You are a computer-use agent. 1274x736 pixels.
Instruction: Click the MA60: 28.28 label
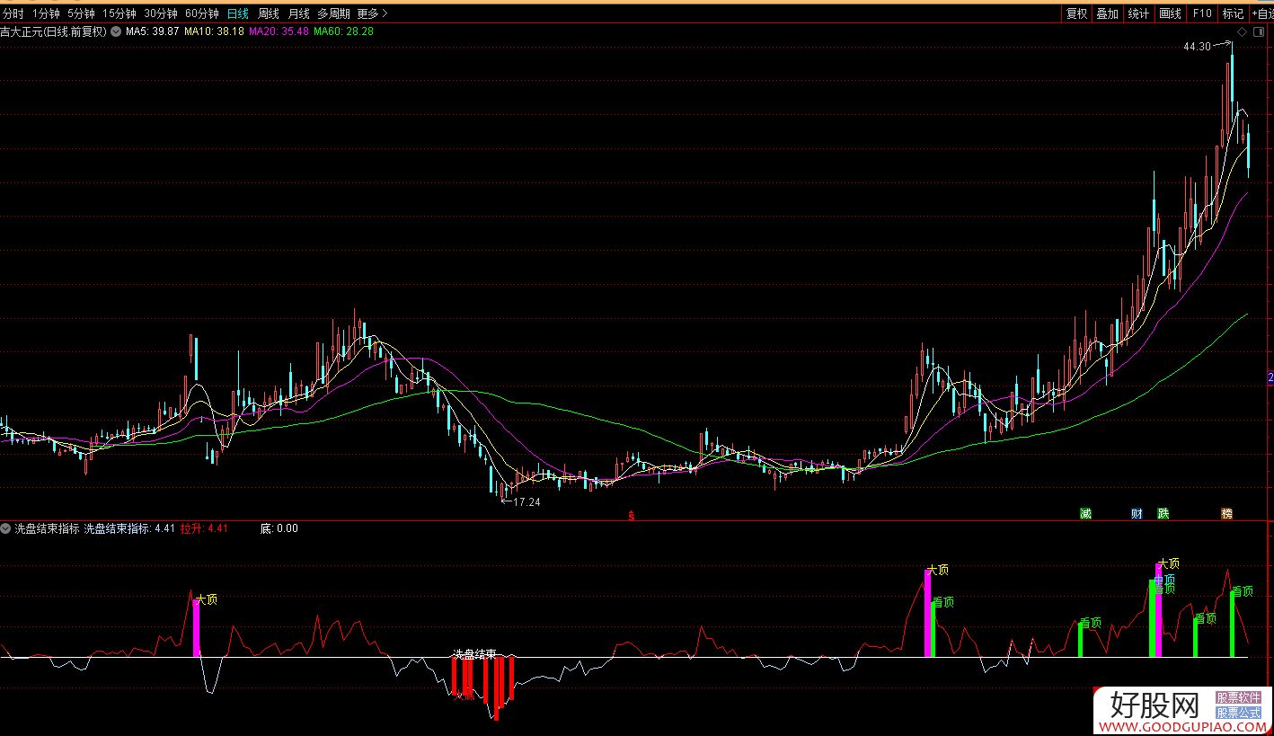[x=343, y=31]
